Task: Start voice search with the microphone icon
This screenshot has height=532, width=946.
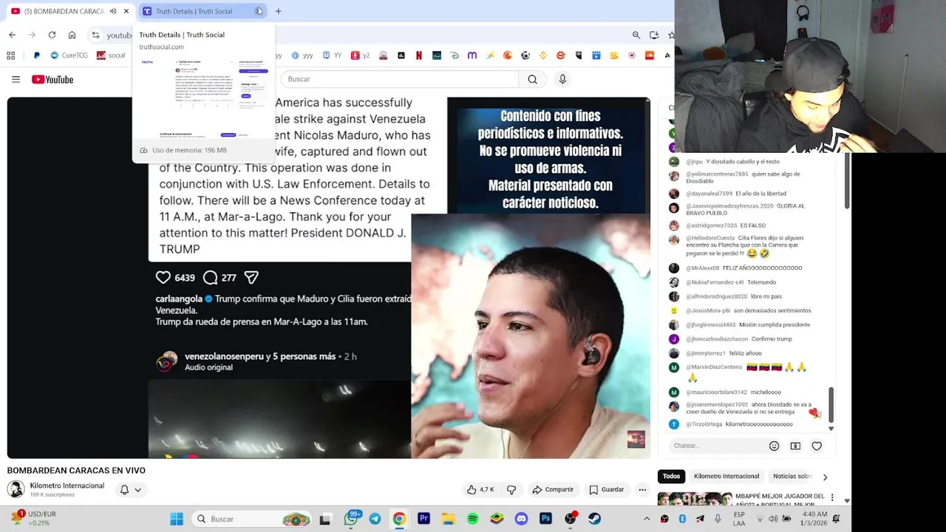Action: click(x=562, y=79)
